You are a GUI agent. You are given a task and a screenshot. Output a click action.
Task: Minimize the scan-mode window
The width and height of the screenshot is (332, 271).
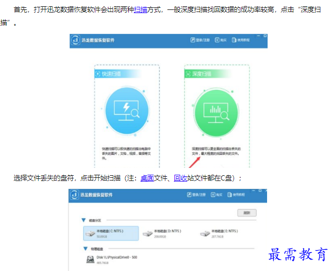[258, 36]
